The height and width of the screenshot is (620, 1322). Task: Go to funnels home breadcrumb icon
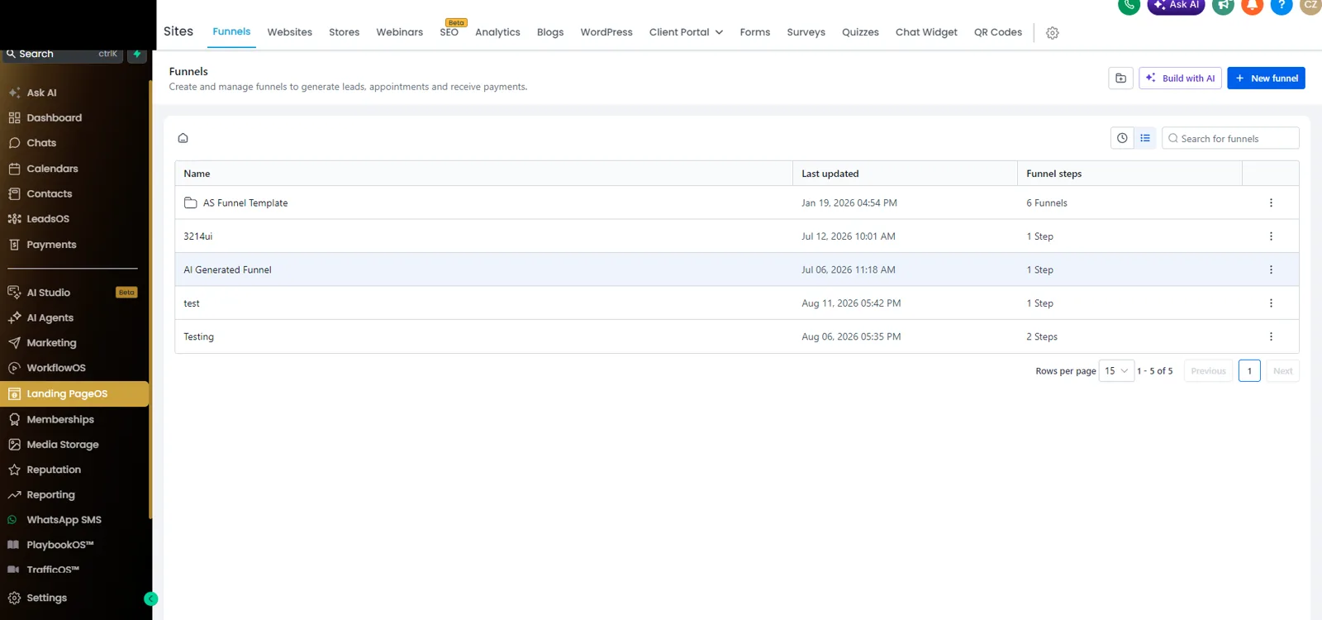click(x=183, y=138)
